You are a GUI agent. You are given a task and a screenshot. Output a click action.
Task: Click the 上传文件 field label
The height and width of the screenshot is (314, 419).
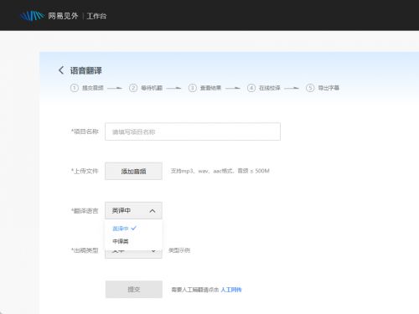click(85, 171)
